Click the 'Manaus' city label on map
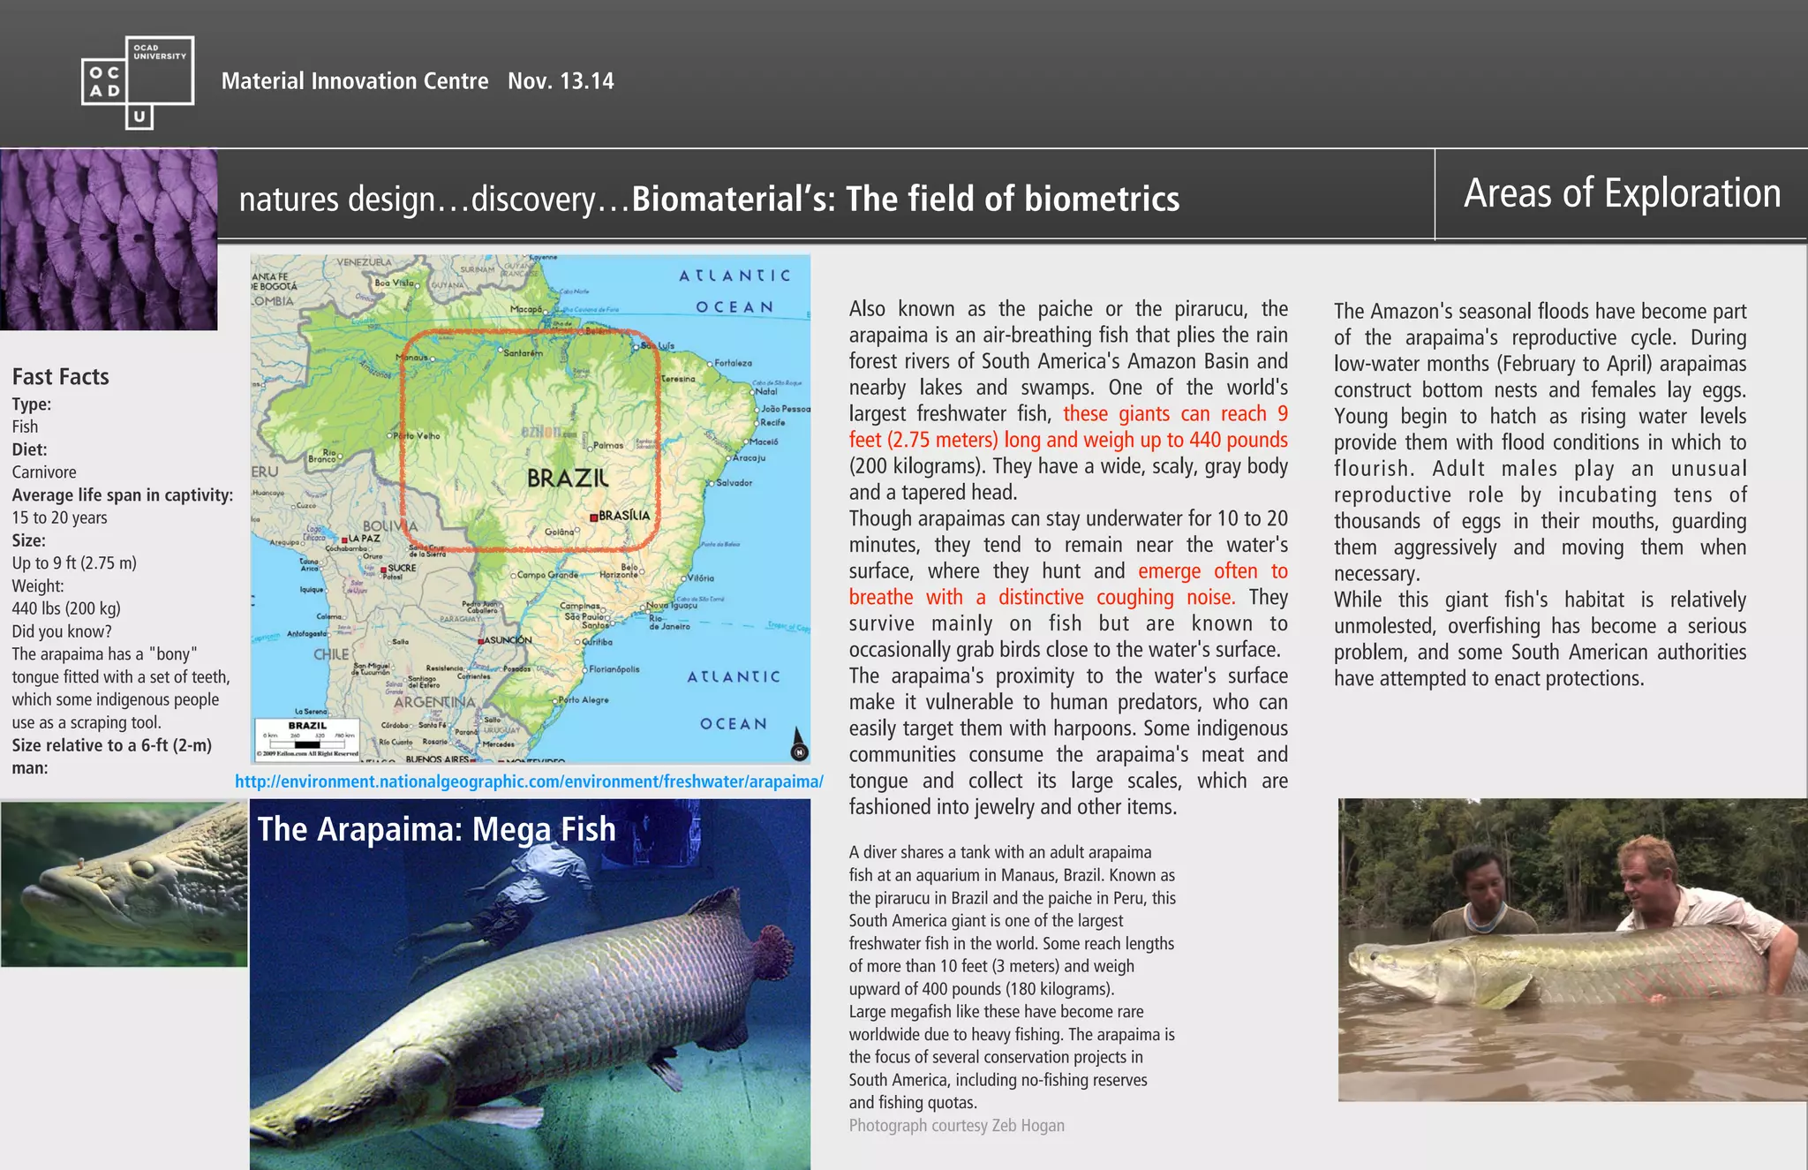Viewport: 1808px width, 1170px height. (x=412, y=358)
